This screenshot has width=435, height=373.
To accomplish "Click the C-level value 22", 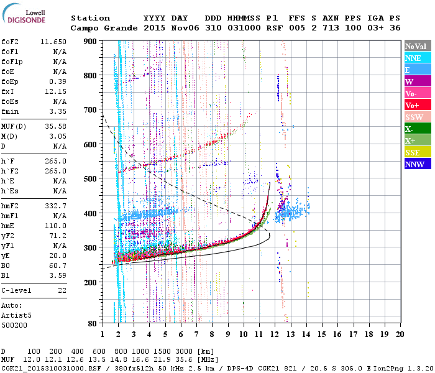I will (x=62, y=290).
